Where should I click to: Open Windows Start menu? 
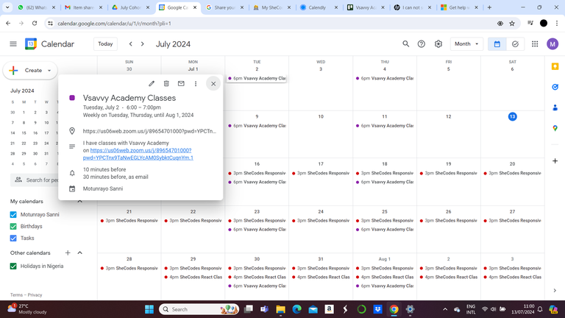149,309
